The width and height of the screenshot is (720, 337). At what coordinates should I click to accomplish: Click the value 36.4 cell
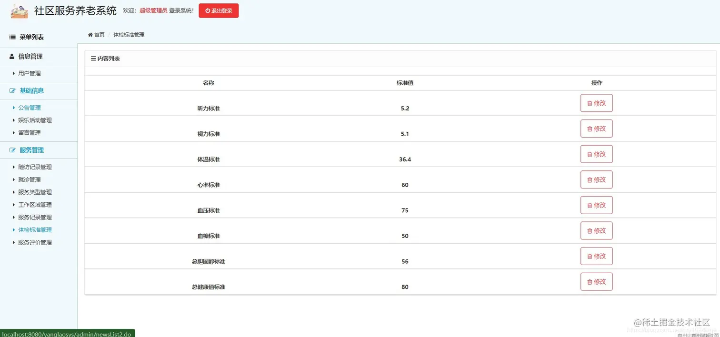[x=405, y=159]
